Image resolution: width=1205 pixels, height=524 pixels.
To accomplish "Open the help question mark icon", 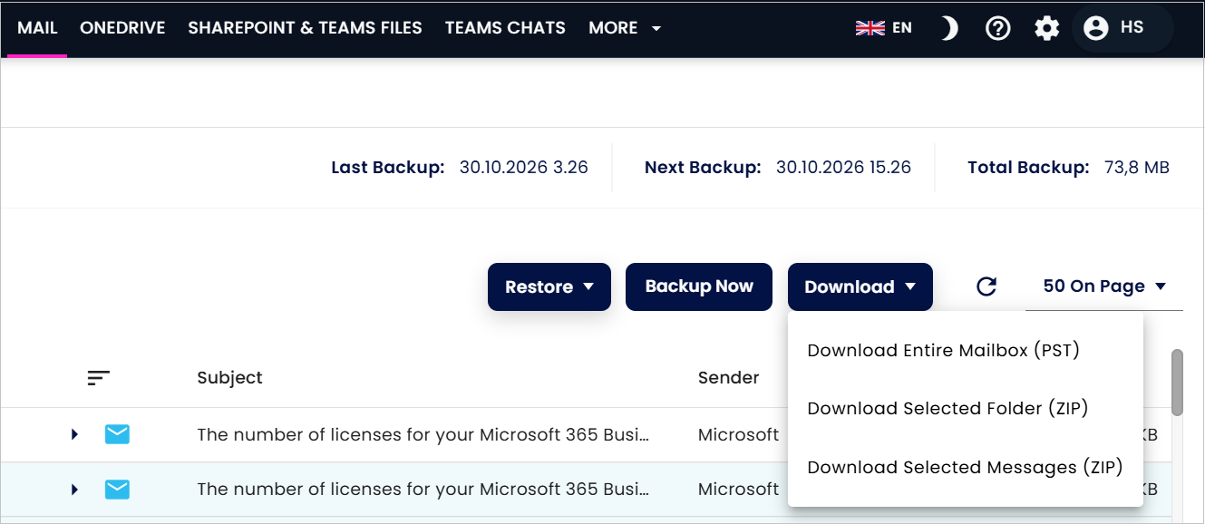I will coord(998,29).
